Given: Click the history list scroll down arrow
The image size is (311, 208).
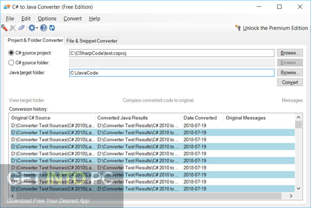Looking at the screenshot, I should coord(298,189).
